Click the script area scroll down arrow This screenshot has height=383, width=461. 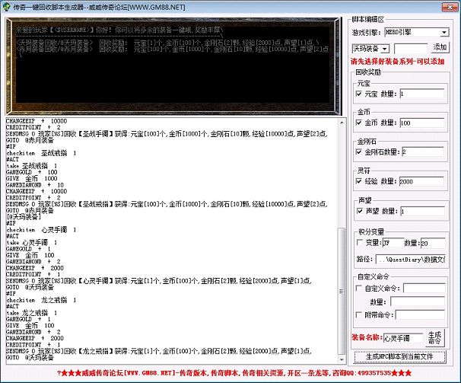click(x=342, y=359)
